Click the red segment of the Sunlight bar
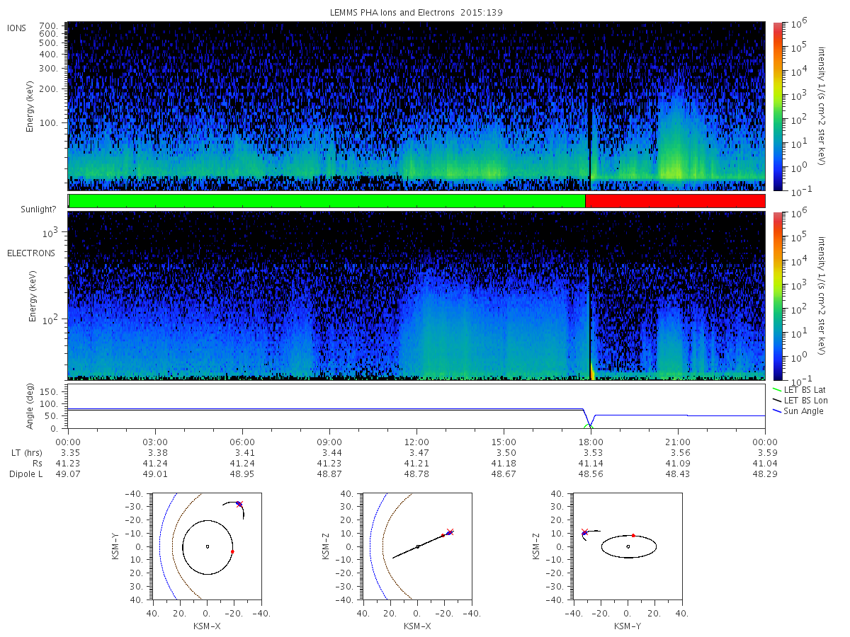The image size is (850, 637). (675, 201)
